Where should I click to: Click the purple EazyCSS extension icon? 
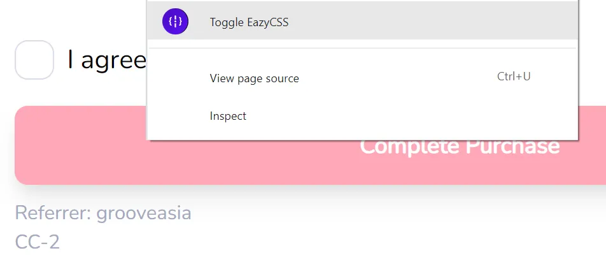point(175,22)
